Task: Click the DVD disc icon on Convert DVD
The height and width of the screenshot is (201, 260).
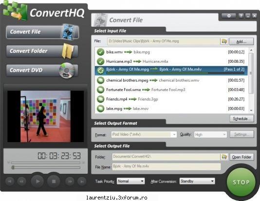Action: 67,71
